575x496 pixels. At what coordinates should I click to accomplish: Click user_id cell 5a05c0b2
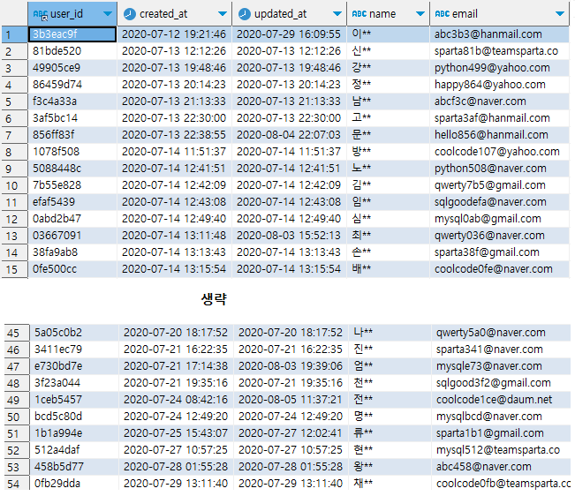click(x=74, y=333)
